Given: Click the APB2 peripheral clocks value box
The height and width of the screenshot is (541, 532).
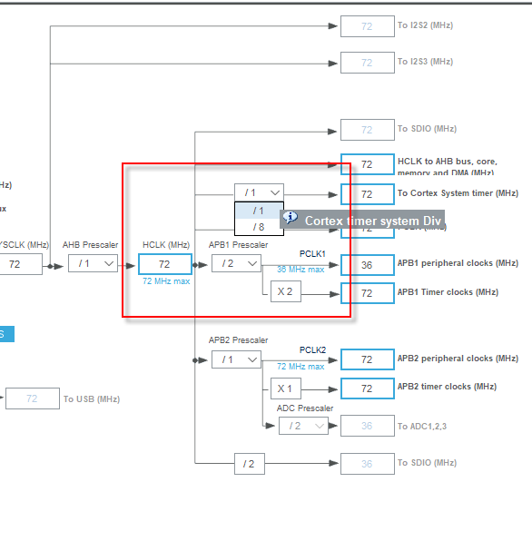Looking at the screenshot, I should [x=368, y=359].
